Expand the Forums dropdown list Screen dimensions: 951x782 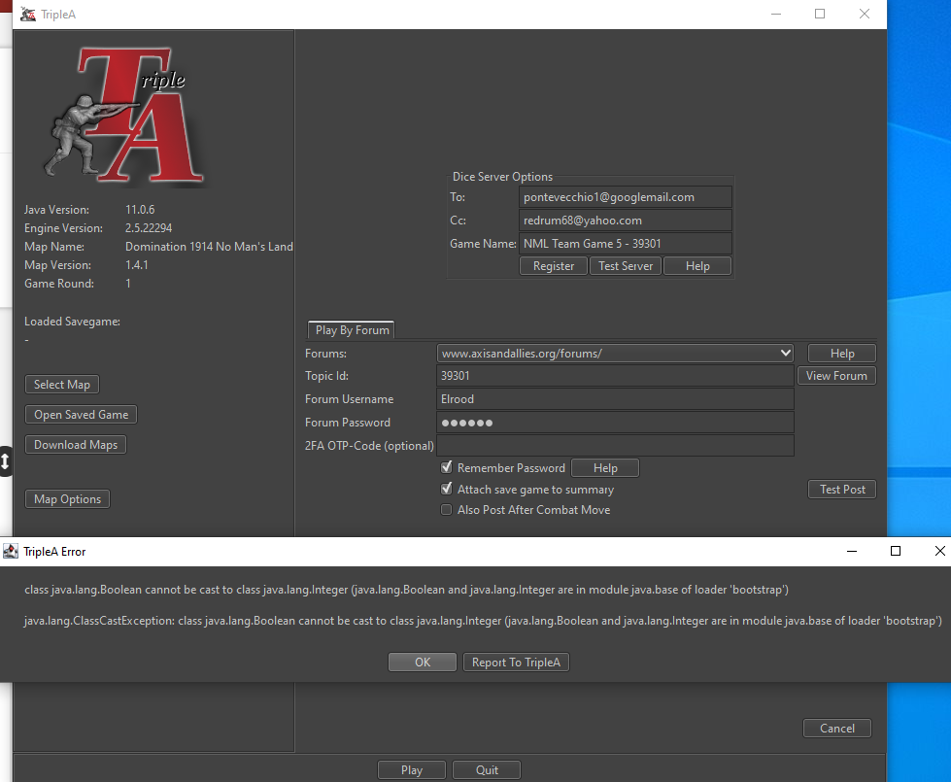click(785, 354)
